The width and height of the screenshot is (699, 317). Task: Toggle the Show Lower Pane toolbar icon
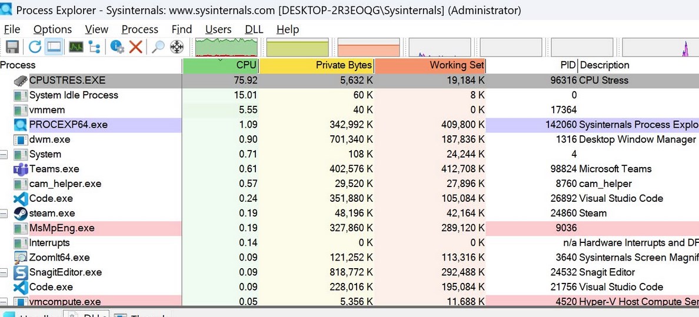point(54,46)
